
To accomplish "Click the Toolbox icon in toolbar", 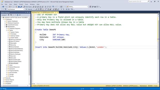I will (x=95, y=7).
